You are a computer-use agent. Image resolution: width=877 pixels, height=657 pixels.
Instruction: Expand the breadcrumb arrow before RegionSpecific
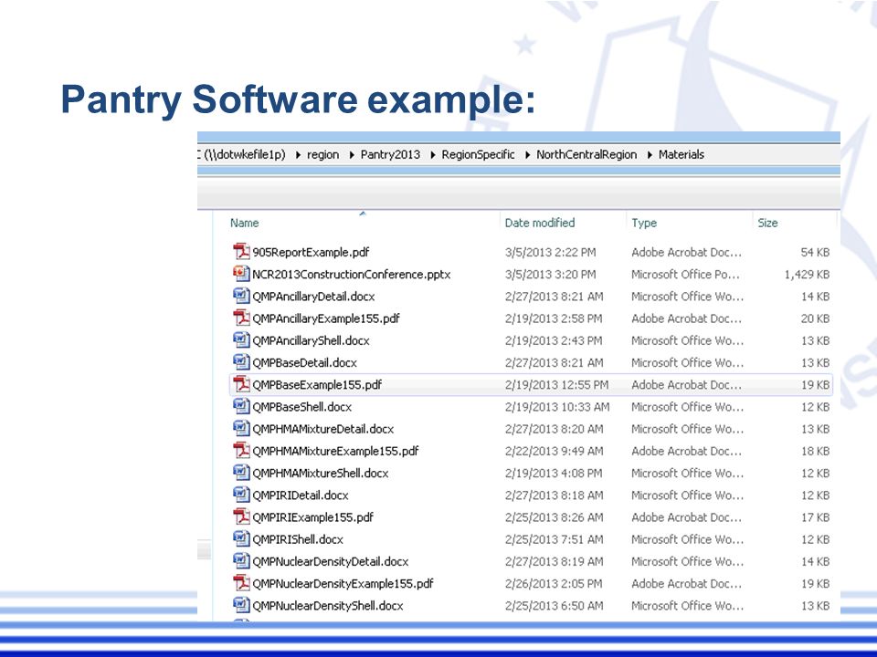[x=433, y=155]
